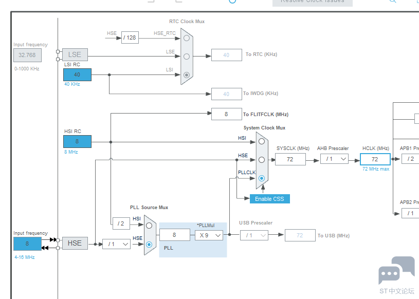Click the HSE oscillator block
Screen dimensions: 419x299
(75, 243)
